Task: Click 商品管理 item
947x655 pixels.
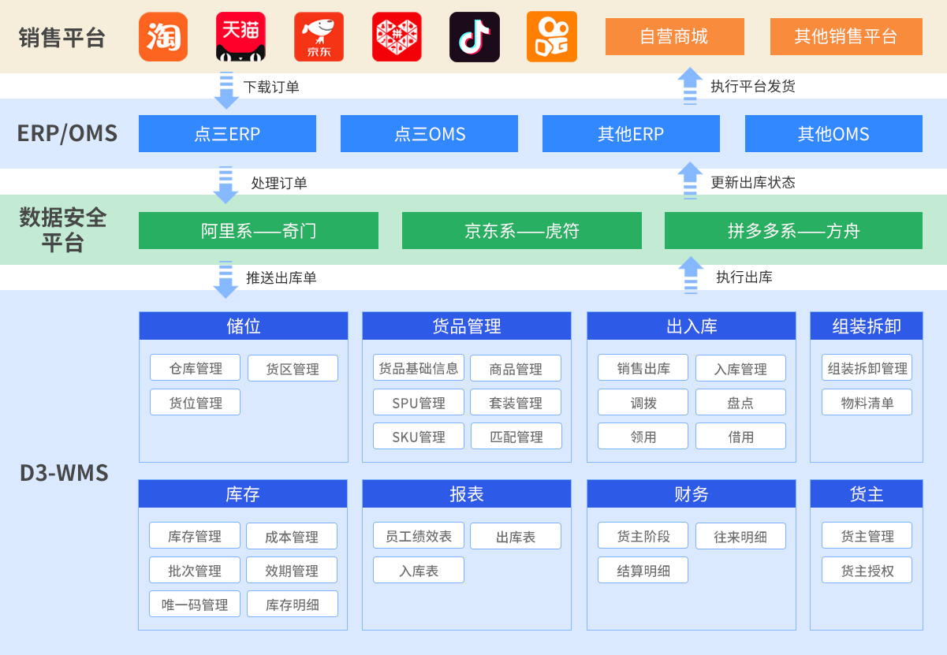Action: (516, 368)
